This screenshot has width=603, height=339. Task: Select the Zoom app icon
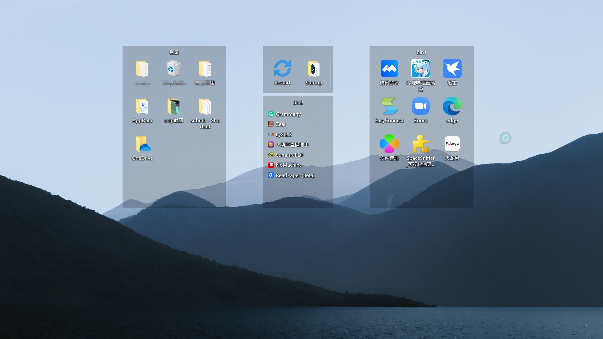[421, 106]
